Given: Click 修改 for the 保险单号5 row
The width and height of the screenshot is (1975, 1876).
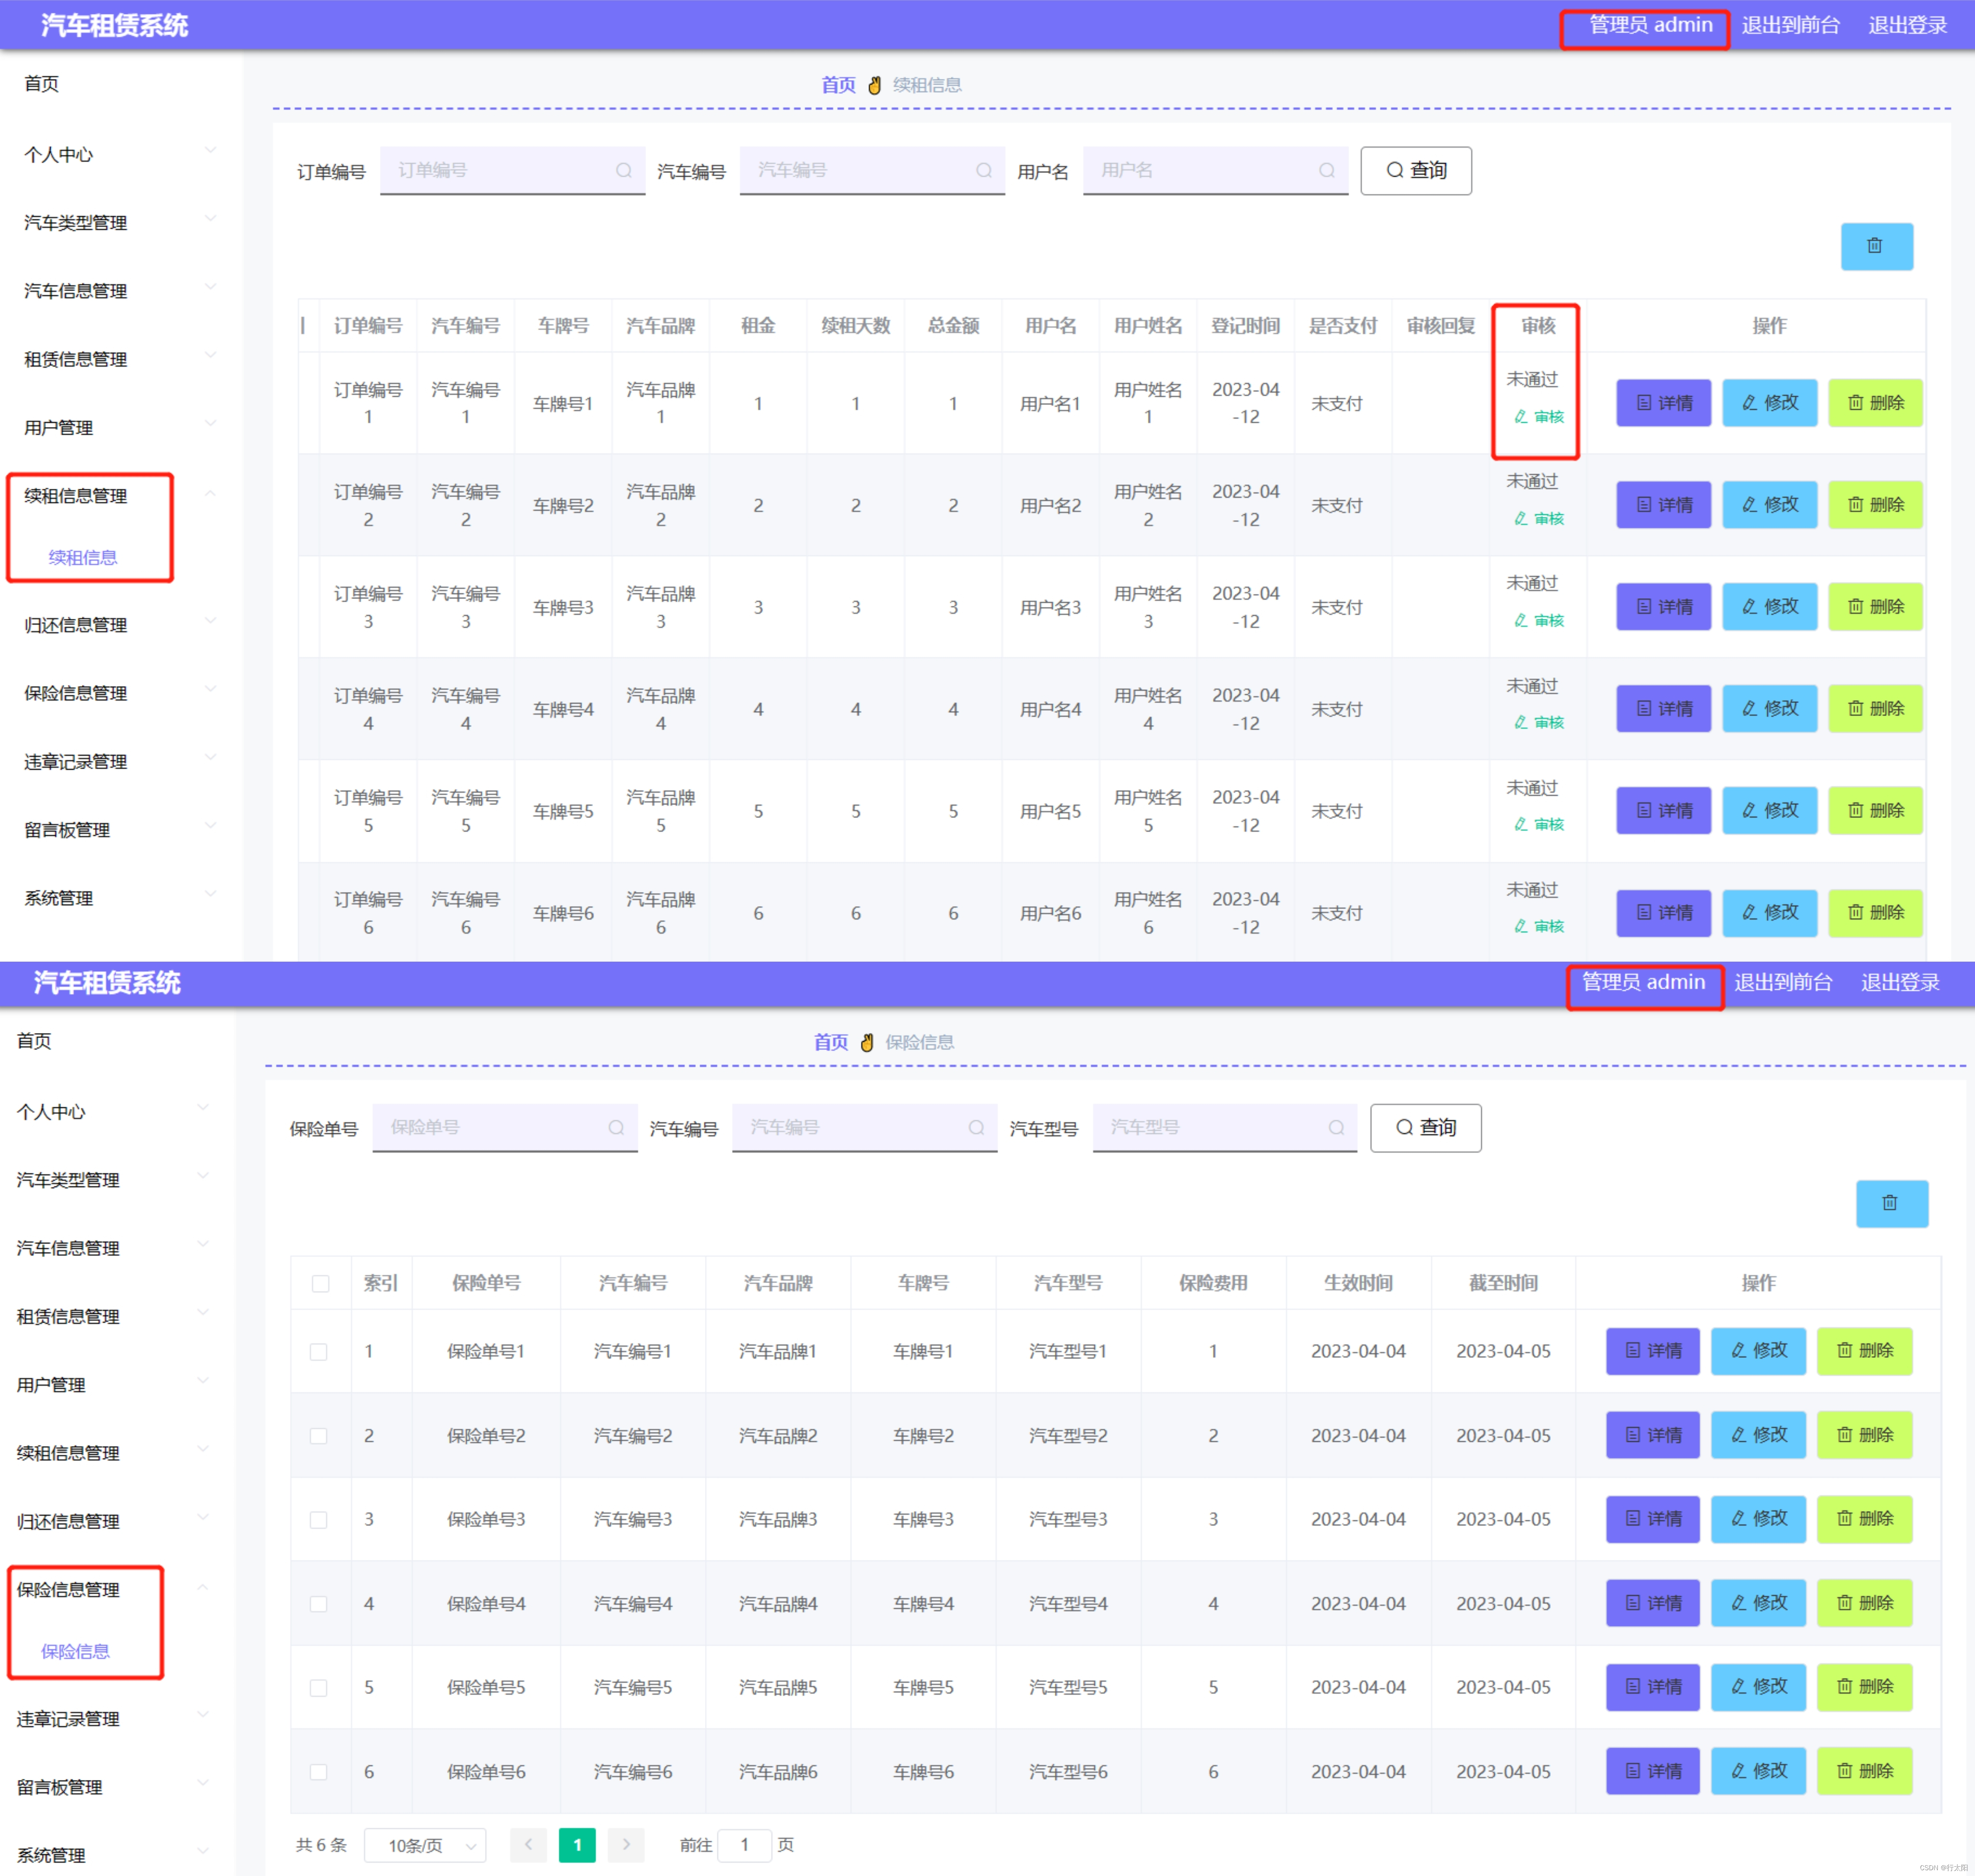Looking at the screenshot, I should tap(1758, 1687).
